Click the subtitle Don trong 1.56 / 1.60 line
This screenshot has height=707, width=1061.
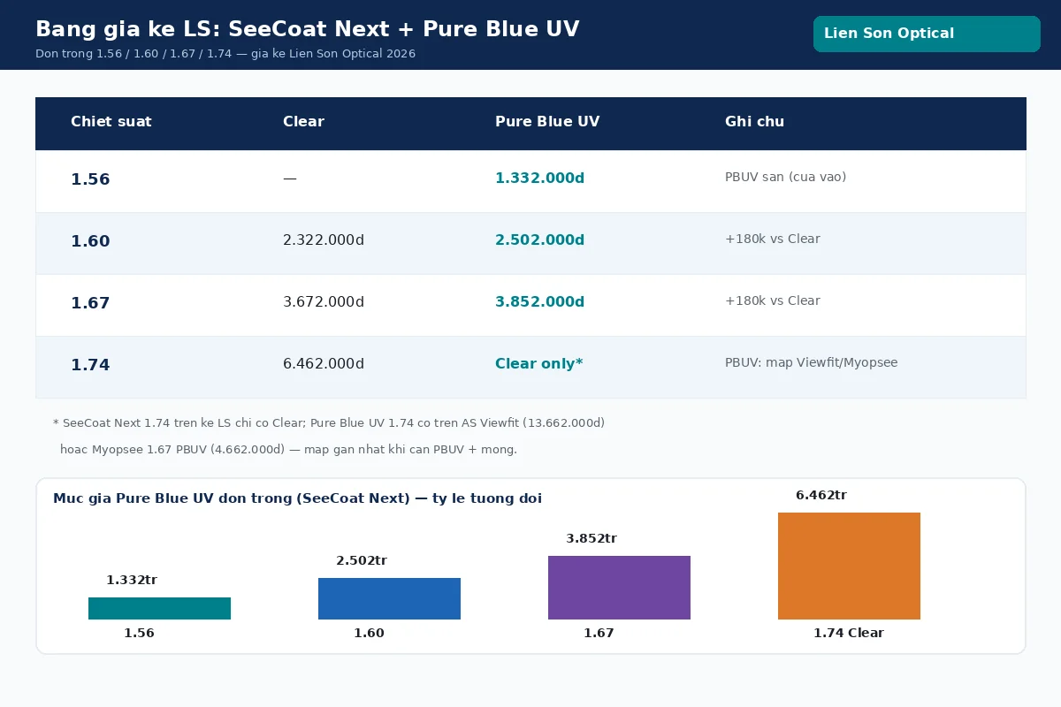coord(225,54)
